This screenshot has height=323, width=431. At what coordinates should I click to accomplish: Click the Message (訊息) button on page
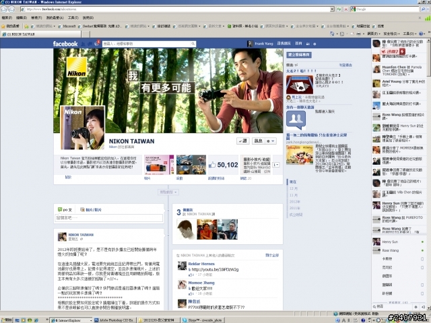coord(259,141)
